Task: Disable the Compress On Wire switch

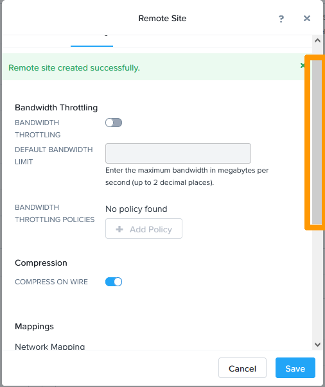Action: click(x=114, y=282)
